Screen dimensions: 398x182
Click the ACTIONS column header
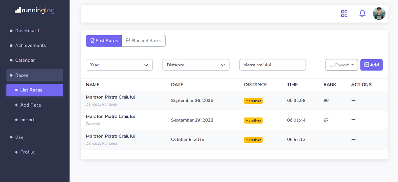[x=361, y=84]
